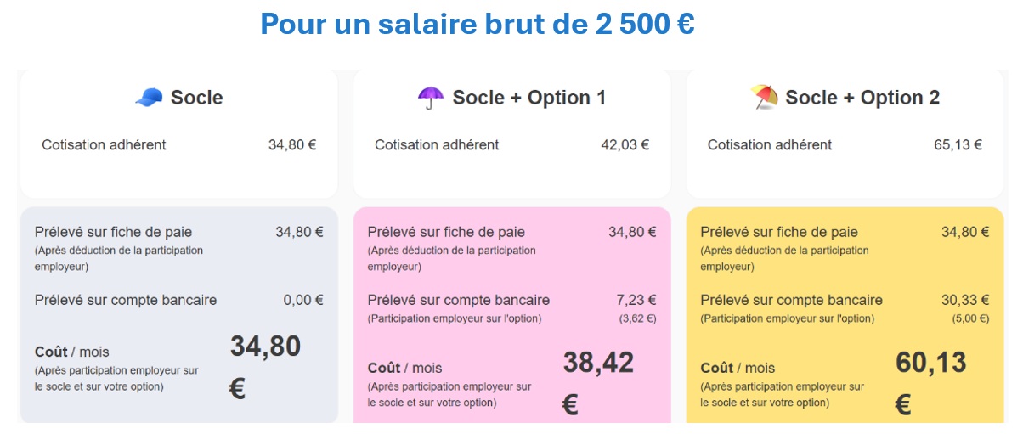
Task: Click the 42,03 € cotisation adhérent amount
Action: point(625,145)
